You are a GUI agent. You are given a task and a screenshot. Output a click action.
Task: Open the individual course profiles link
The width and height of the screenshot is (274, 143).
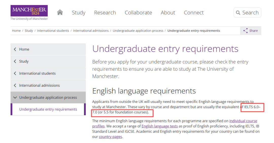pos(243,121)
